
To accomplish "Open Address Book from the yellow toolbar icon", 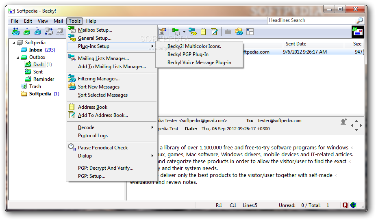I will pyautogui.click(x=203, y=31).
